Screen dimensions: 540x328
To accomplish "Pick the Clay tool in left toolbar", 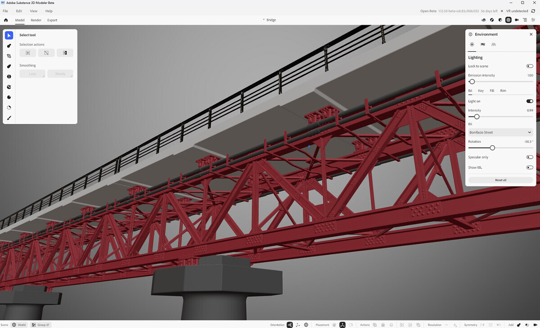I will [x=9, y=45].
